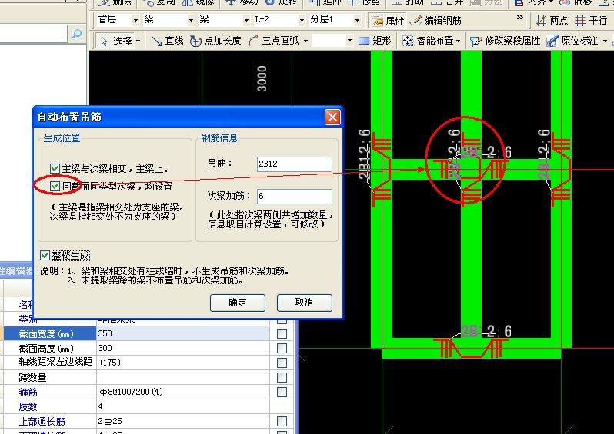This screenshot has height=434, width=614.
Task: Click the 原位标注 in-place annotation tool
Action: click(x=572, y=41)
